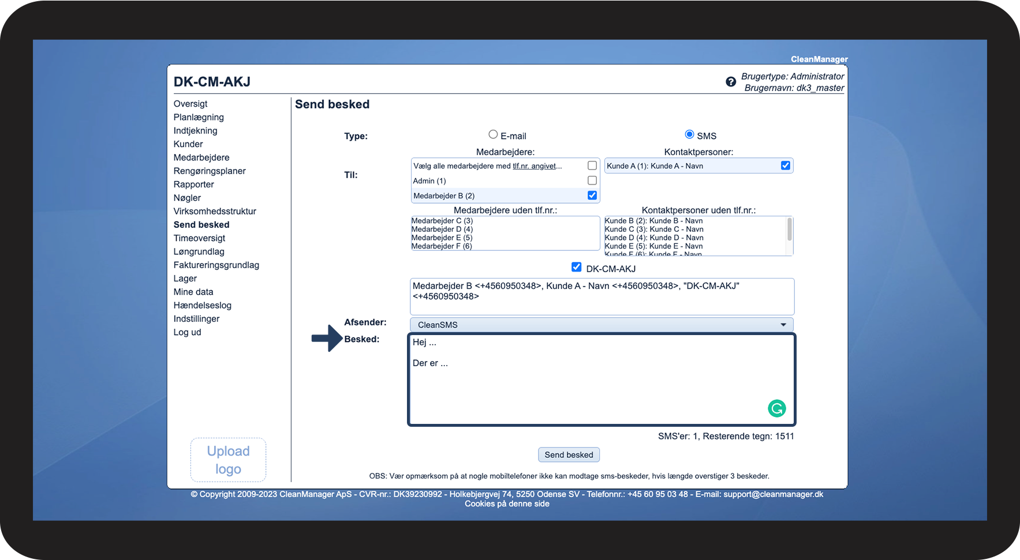Open Oversigt in the sidebar menu
Screen dimensions: 1020x560
[190, 104]
